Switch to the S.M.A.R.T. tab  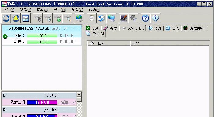click(132, 28)
